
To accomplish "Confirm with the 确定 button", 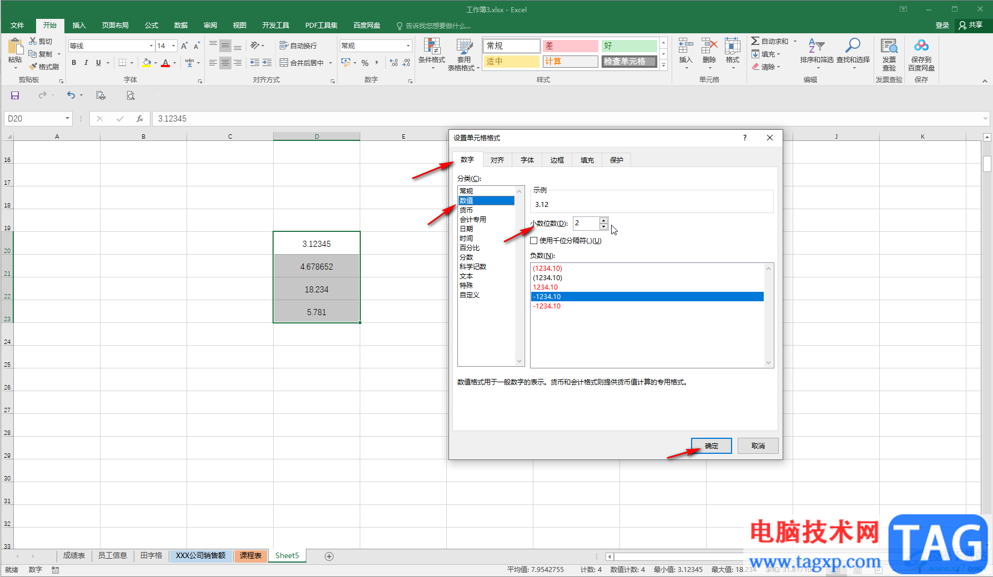I will point(712,446).
